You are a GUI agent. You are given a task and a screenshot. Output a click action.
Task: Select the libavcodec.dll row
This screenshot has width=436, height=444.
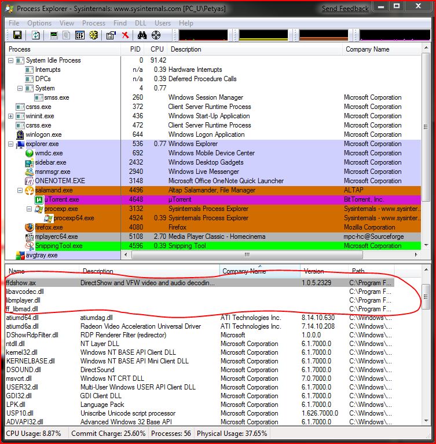click(200, 292)
